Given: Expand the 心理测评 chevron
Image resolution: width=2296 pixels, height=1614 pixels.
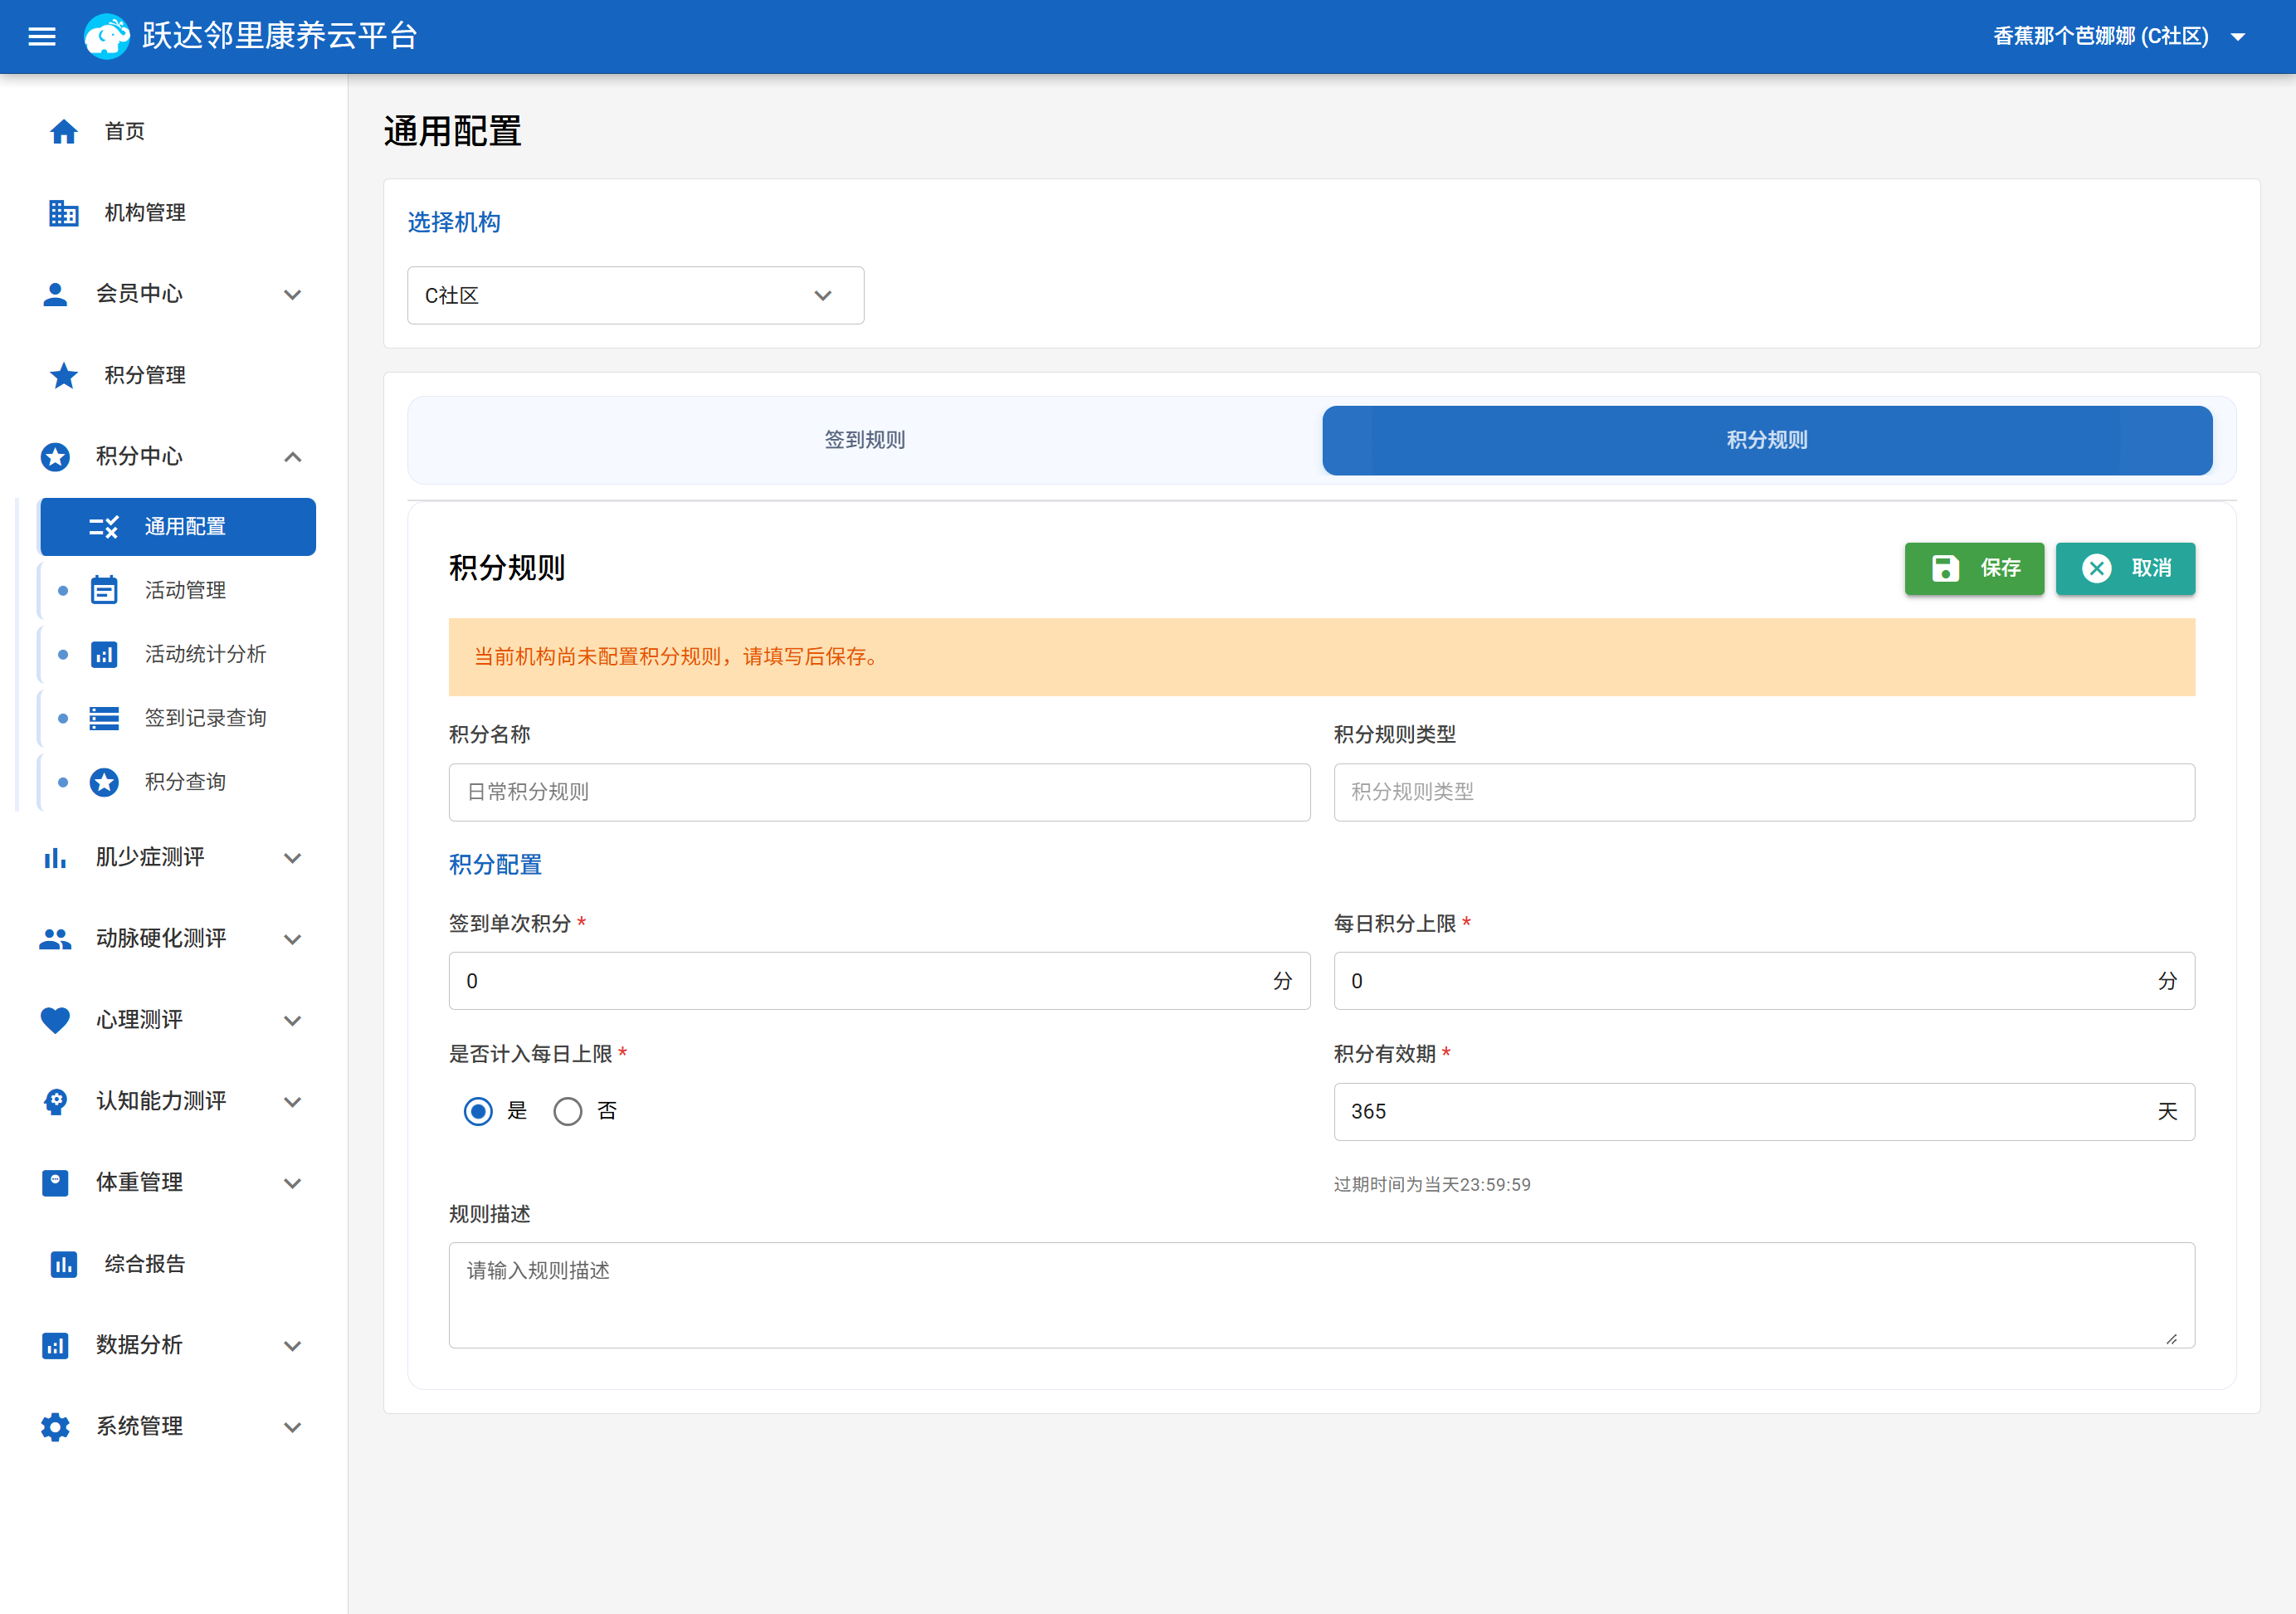Looking at the screenshot, I should [292, 1020].
